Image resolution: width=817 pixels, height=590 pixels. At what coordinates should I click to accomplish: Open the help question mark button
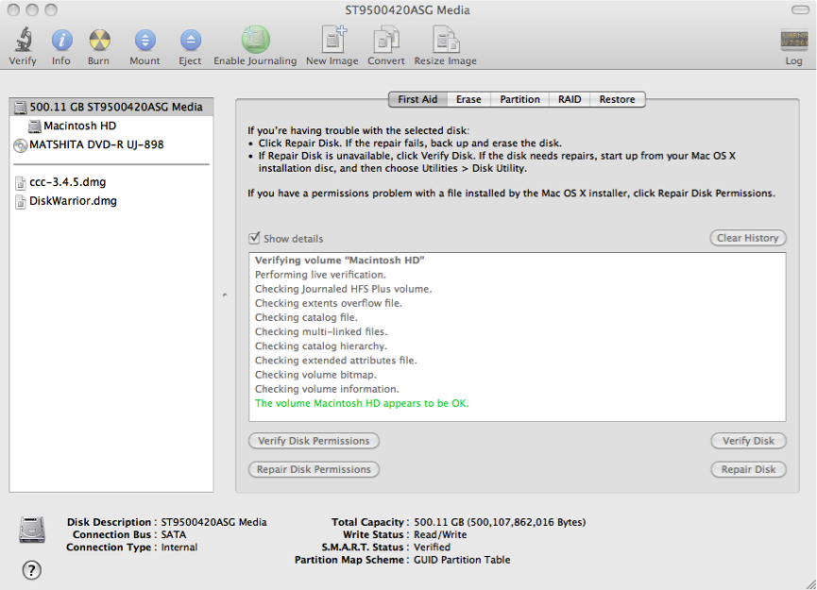[32, 569]
